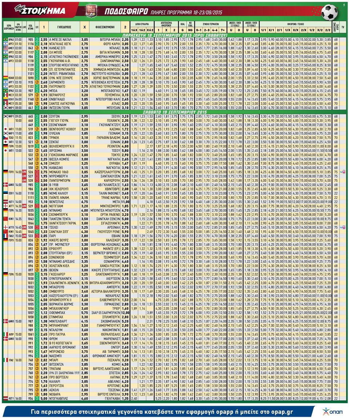The image size is (349, 418).
Task: Click the Πάμε ΣΤΟΙΧΗΜΑ logo
Action: coord(40,10)
